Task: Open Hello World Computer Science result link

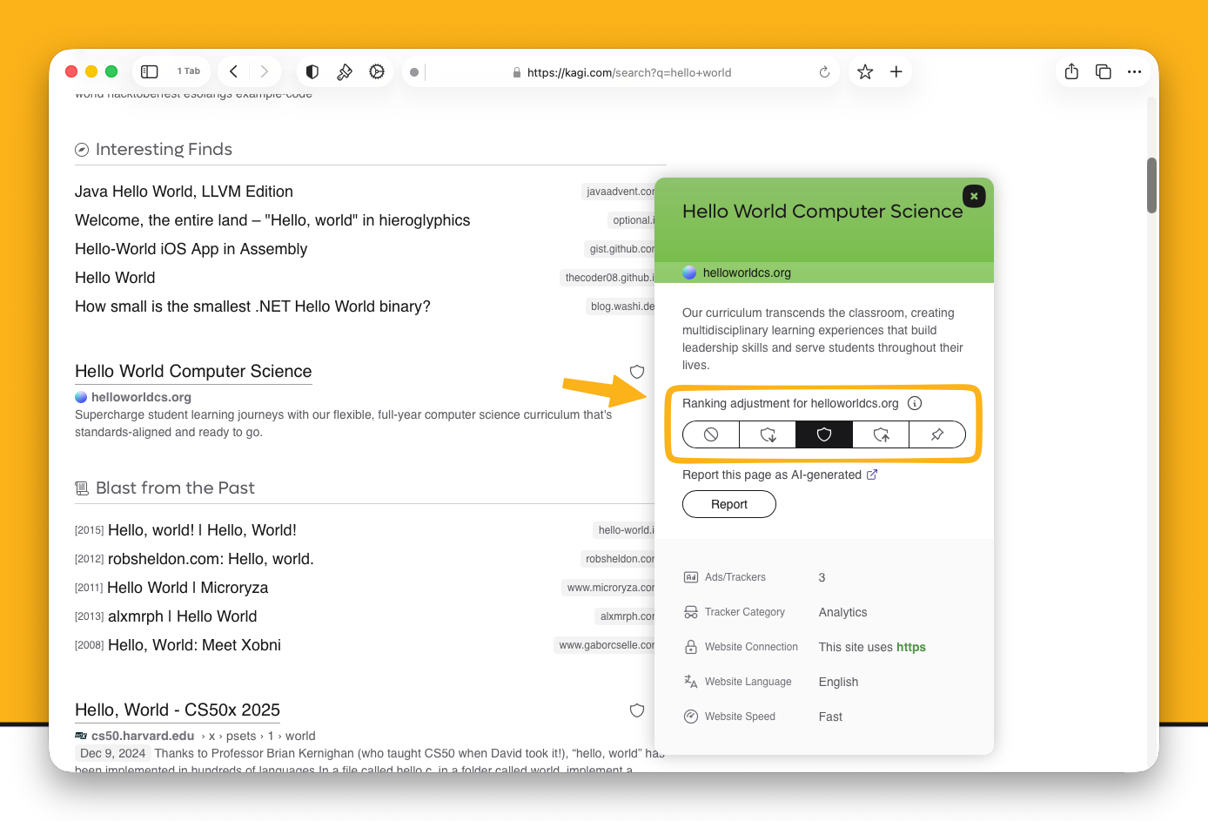Action: pos(193,372)
